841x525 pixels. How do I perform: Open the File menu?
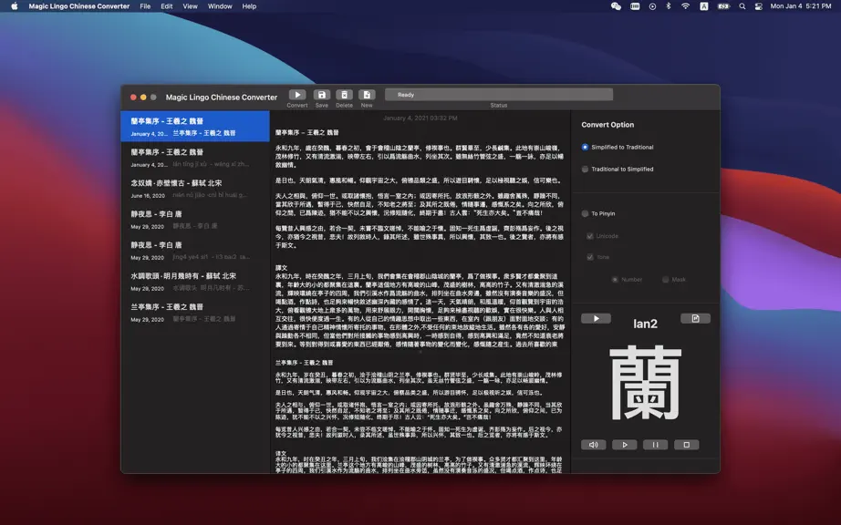(145, 6)
